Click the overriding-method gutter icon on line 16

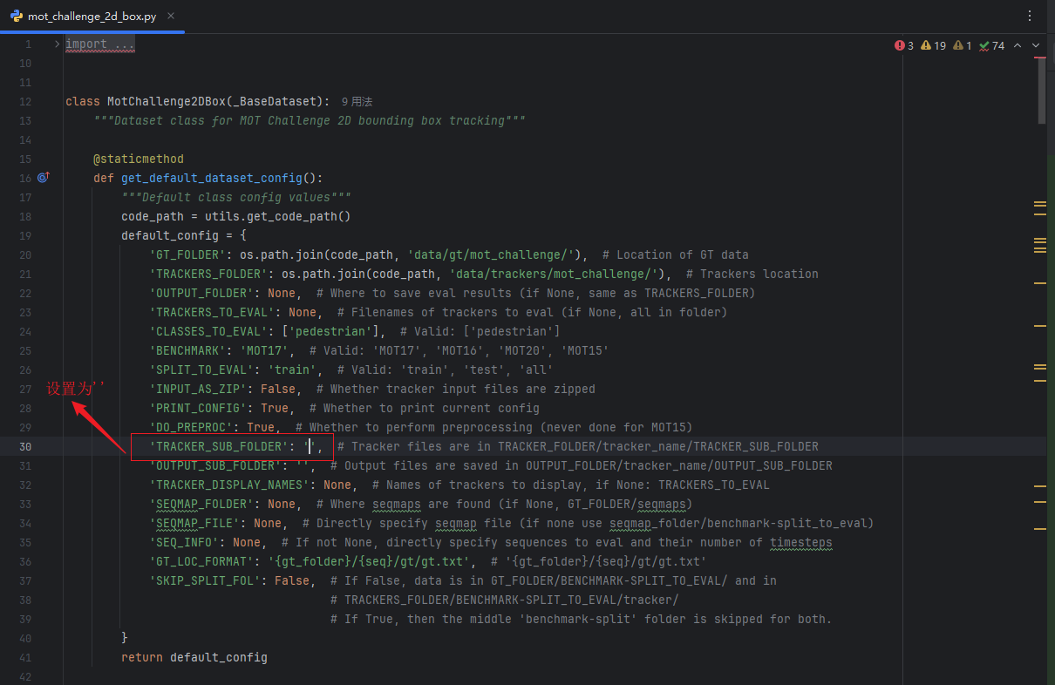(x=43, y=178)
